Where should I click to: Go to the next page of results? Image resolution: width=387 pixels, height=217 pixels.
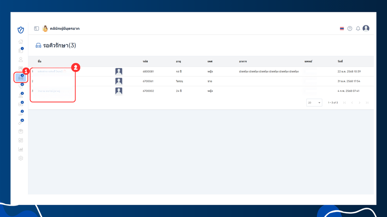pyautogui.click(x=360, y=103)
